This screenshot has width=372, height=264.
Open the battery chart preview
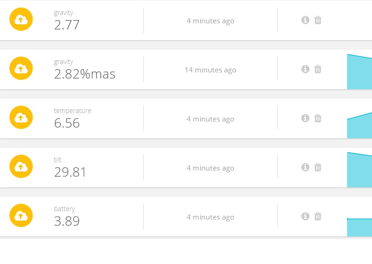(x=359, y=227)
